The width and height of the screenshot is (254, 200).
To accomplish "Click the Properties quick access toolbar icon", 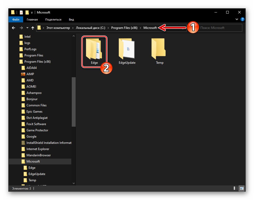I will click(x=21, y=12).
